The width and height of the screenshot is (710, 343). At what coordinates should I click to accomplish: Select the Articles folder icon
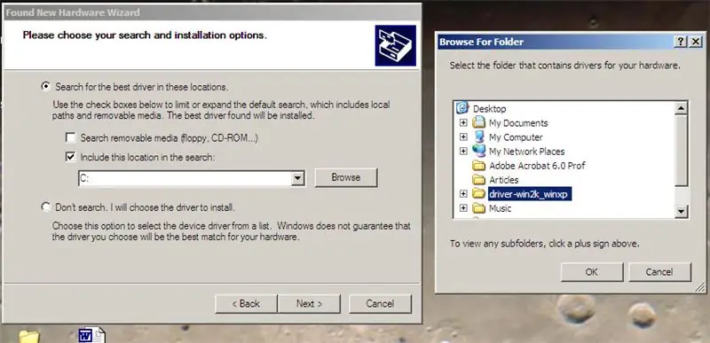click(478, 180)
